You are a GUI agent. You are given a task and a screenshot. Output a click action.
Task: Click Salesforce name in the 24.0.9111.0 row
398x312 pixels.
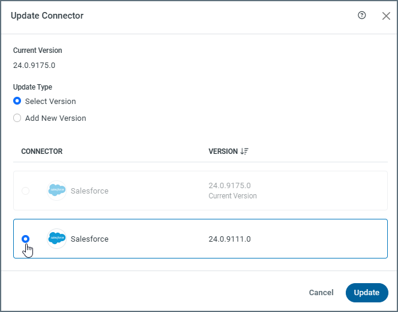[x=89, y=239]
